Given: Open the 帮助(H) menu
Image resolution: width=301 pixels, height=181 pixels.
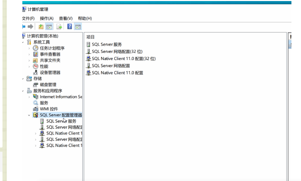Looking at the screenshot, I should coord(85,19).
